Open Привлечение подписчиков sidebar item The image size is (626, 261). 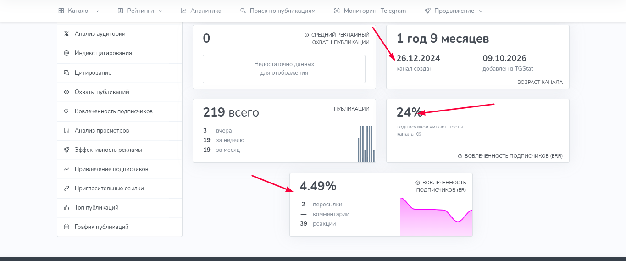(x=120, y=169)
